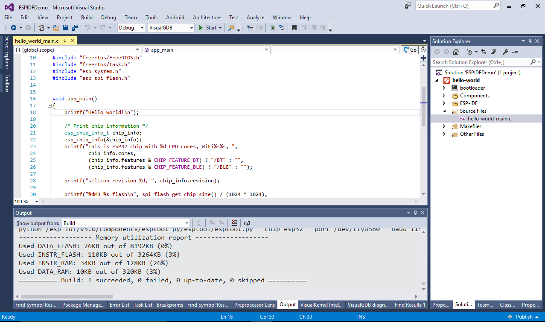
Task: Open the Architecture menu
Action: (x=207, y=18)
